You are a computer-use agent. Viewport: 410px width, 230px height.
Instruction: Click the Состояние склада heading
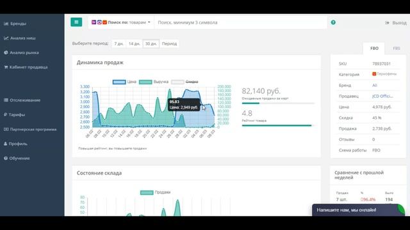click(99, 173)
